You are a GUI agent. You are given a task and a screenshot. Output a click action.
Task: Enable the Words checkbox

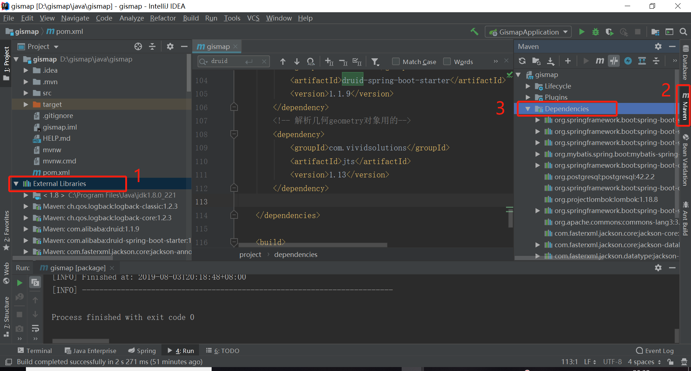pyautogui.click(x=447, y=62)
